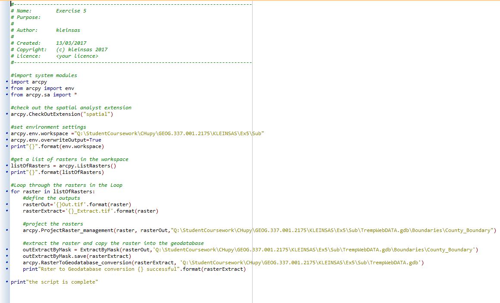Image resolution: width=500 pixels, height=303 pixels.
Task: Click the gutter dot beside 'import arcpy'
Action: click(x=7, y=82)
